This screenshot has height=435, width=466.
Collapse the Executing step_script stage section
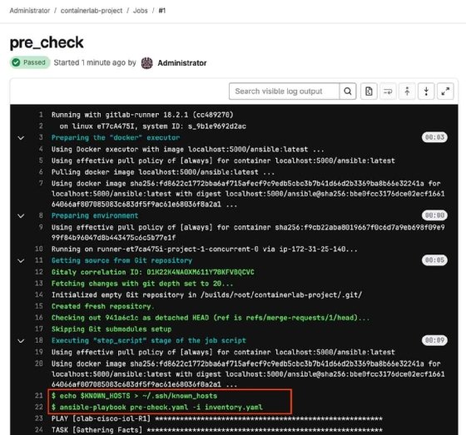tap(21, 341)
